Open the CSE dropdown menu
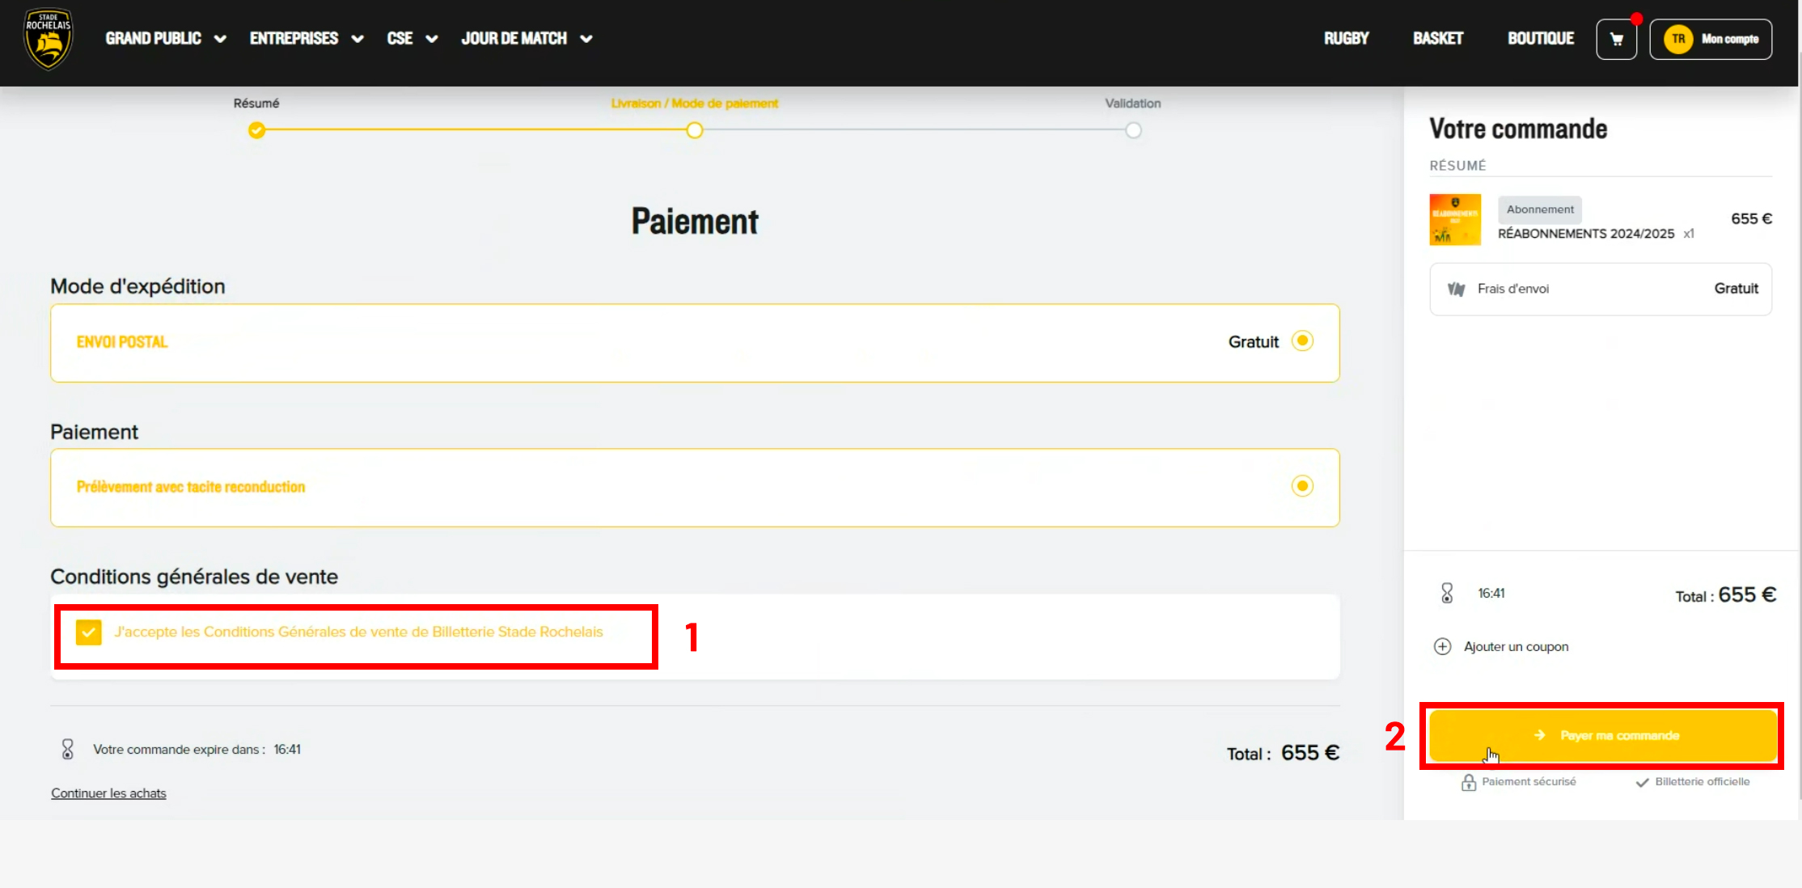Screen dimensions: 1802x888 coord(412,38)
